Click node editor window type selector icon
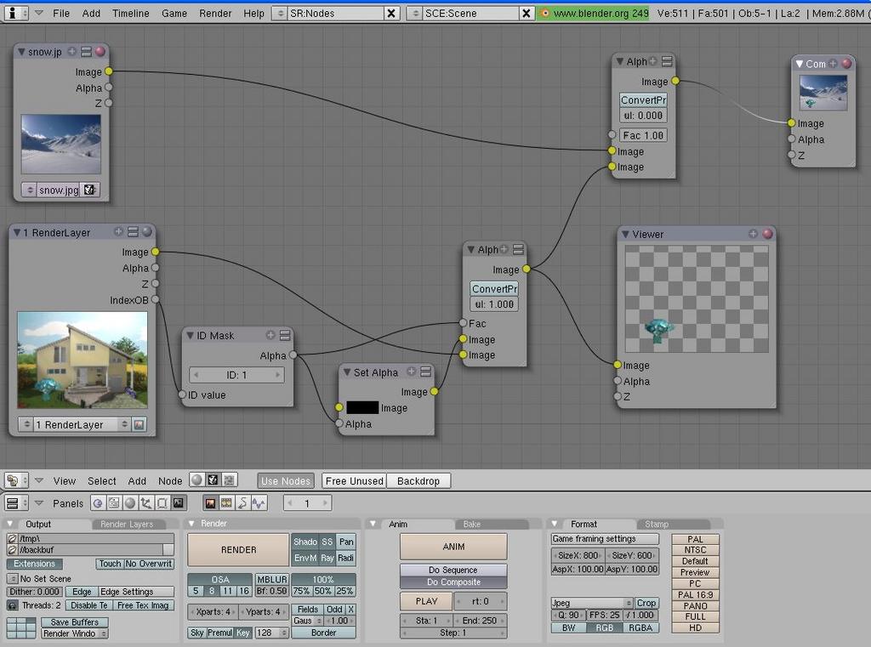Viewport: 871px width, 647px height. 16,480
